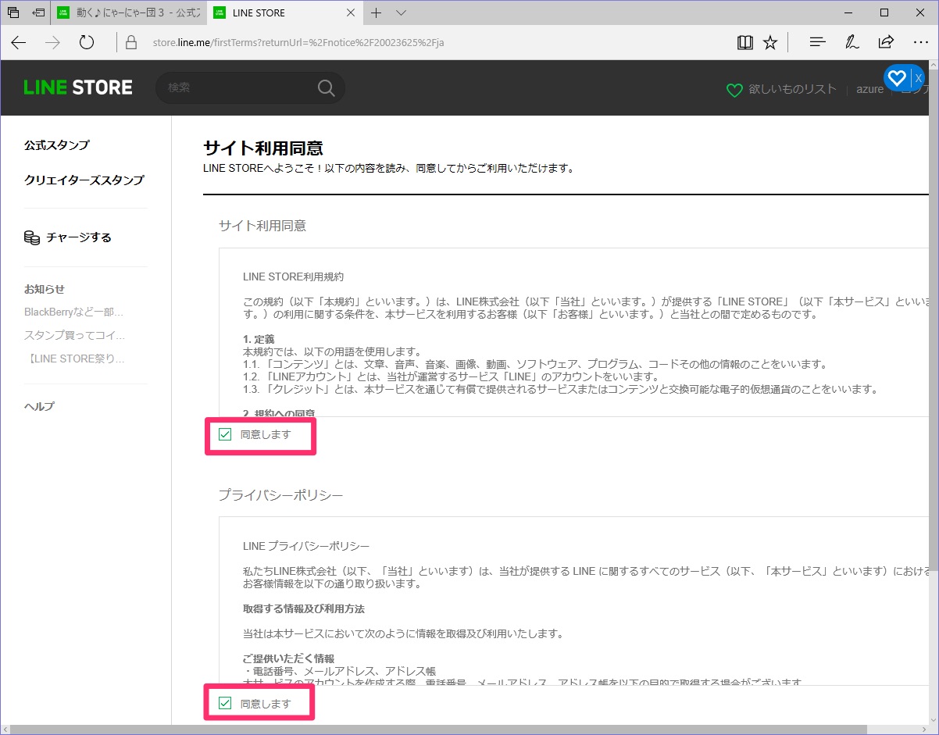Screen dimensions: 939x735
Task: Click the green heart wishlist icon
Action: click(734, 90)
